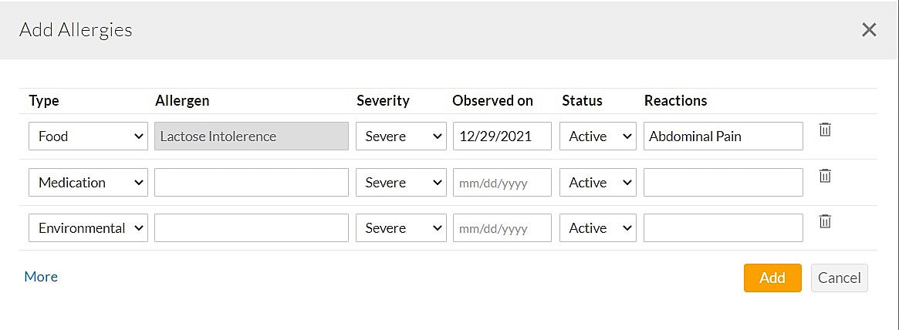Click the More link
This screenshot has width=899, height=330.
[x=41, y=277]
